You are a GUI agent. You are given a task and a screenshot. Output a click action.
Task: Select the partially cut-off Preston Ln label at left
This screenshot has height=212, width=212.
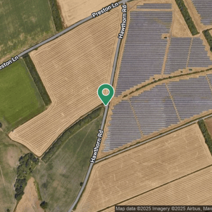(x=9, y=63)
